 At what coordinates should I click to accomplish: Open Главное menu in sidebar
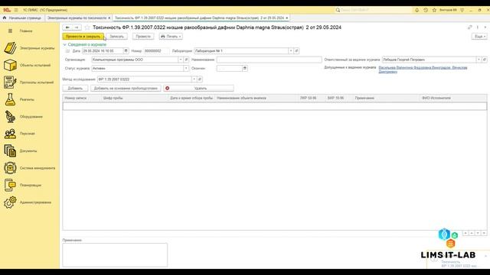click(21, 31)
